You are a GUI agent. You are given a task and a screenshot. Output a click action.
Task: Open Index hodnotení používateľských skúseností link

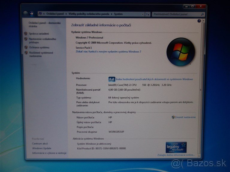(x=154, y=79)
